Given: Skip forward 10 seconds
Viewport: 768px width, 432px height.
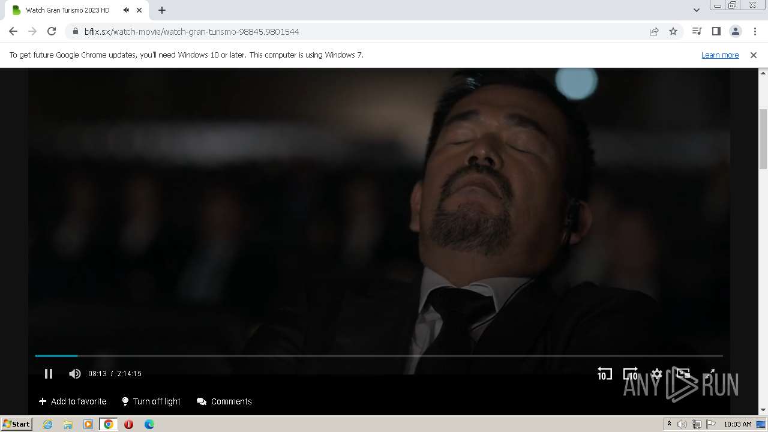Looking at the screenshot, I should [631, 374].
